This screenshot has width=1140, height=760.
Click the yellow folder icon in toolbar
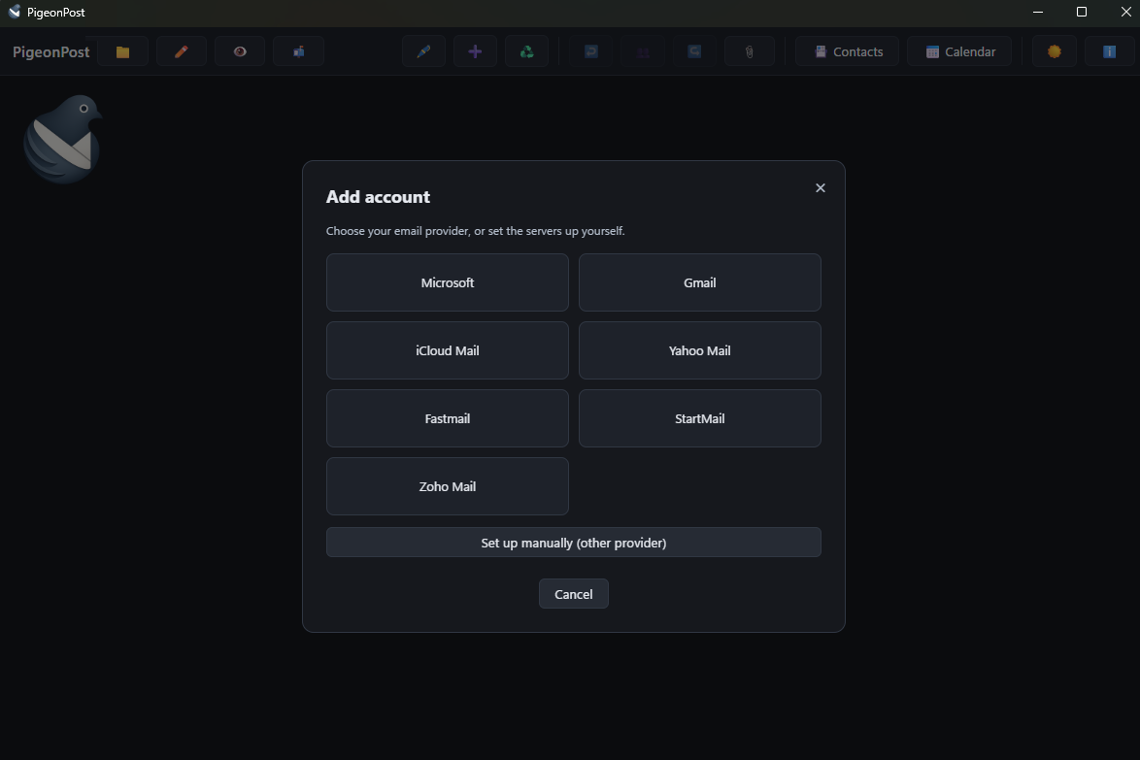[122, 51]
